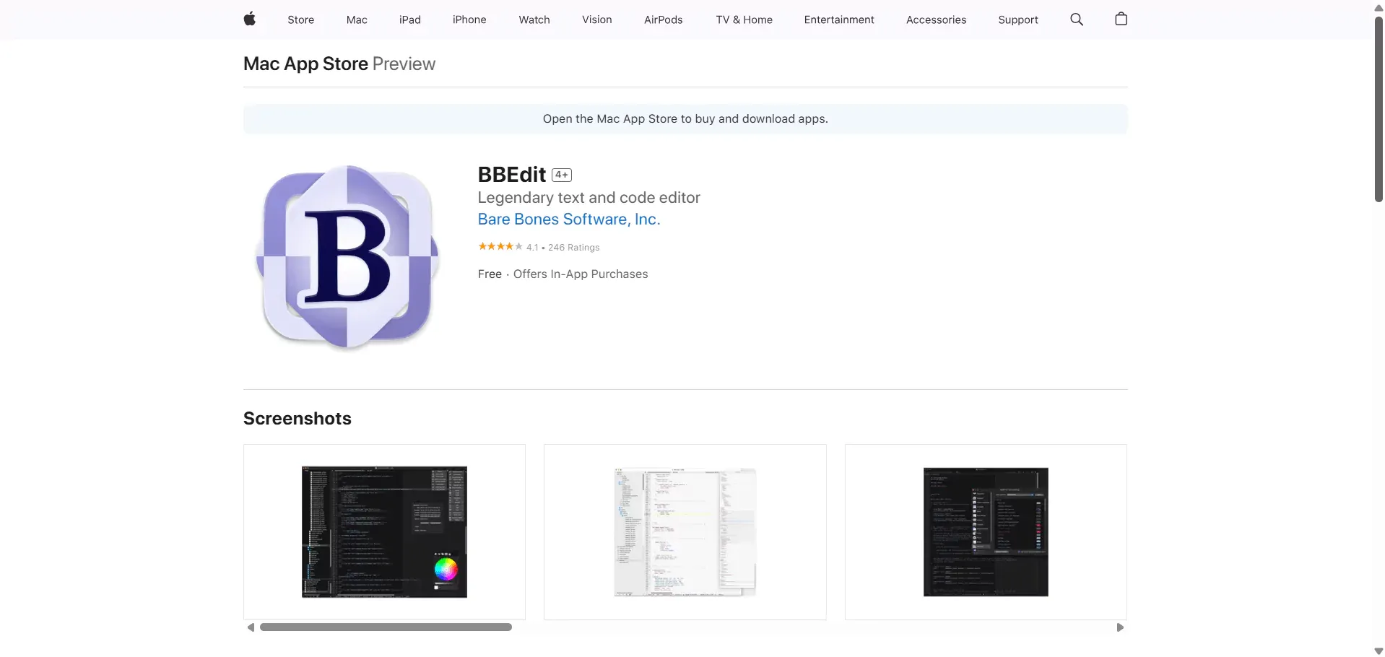Open the AirPods menu item
1385x657 pixels.
tap(664, 19)
